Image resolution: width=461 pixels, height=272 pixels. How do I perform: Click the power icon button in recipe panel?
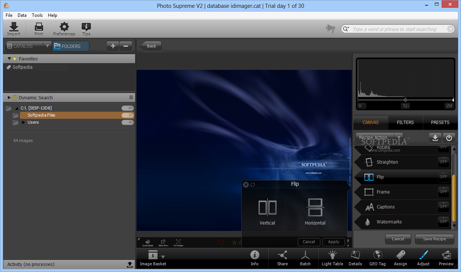(449, 138)
